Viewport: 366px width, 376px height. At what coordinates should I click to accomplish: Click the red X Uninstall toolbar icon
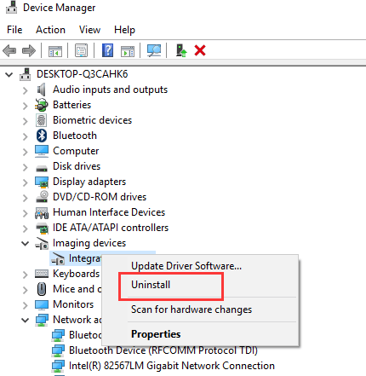coord(200,50)
